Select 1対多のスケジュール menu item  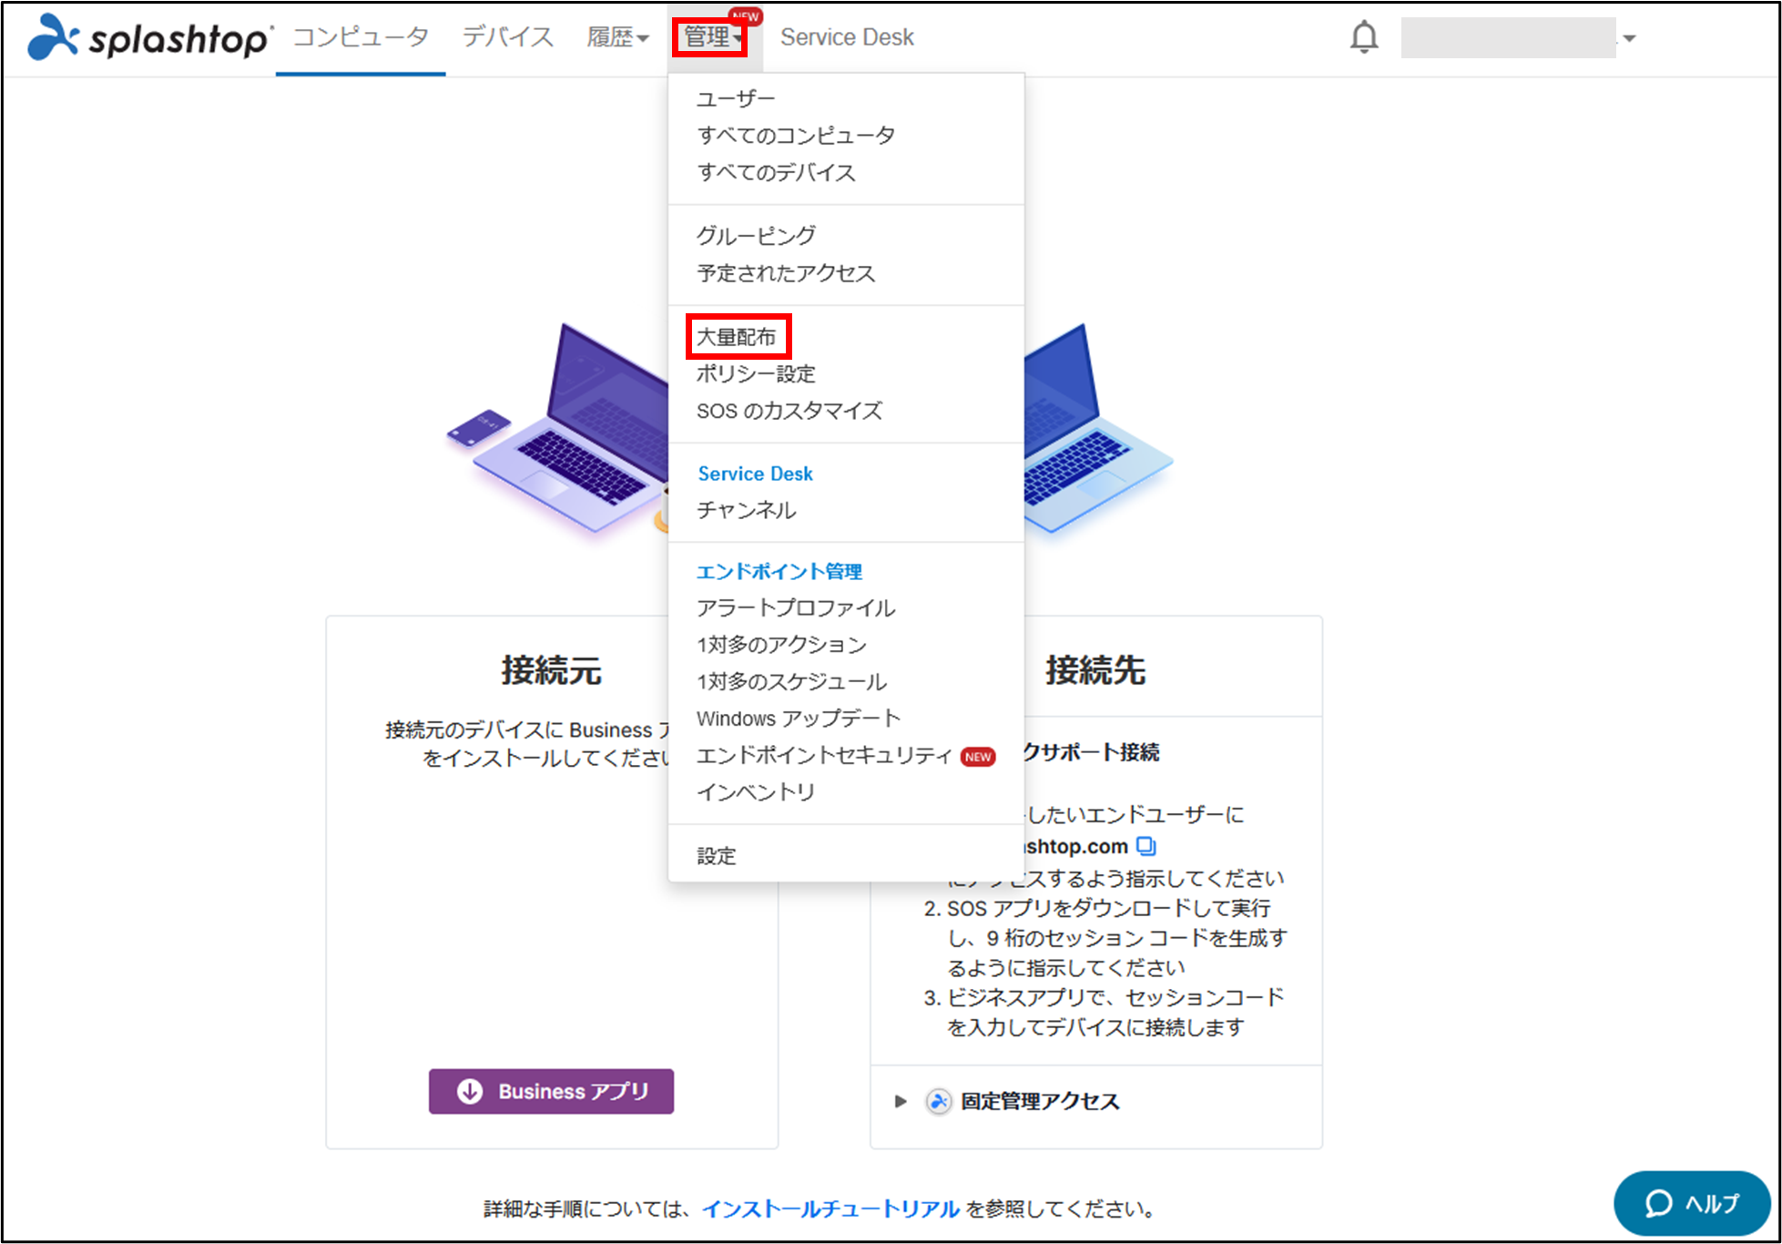click(791, 682)
